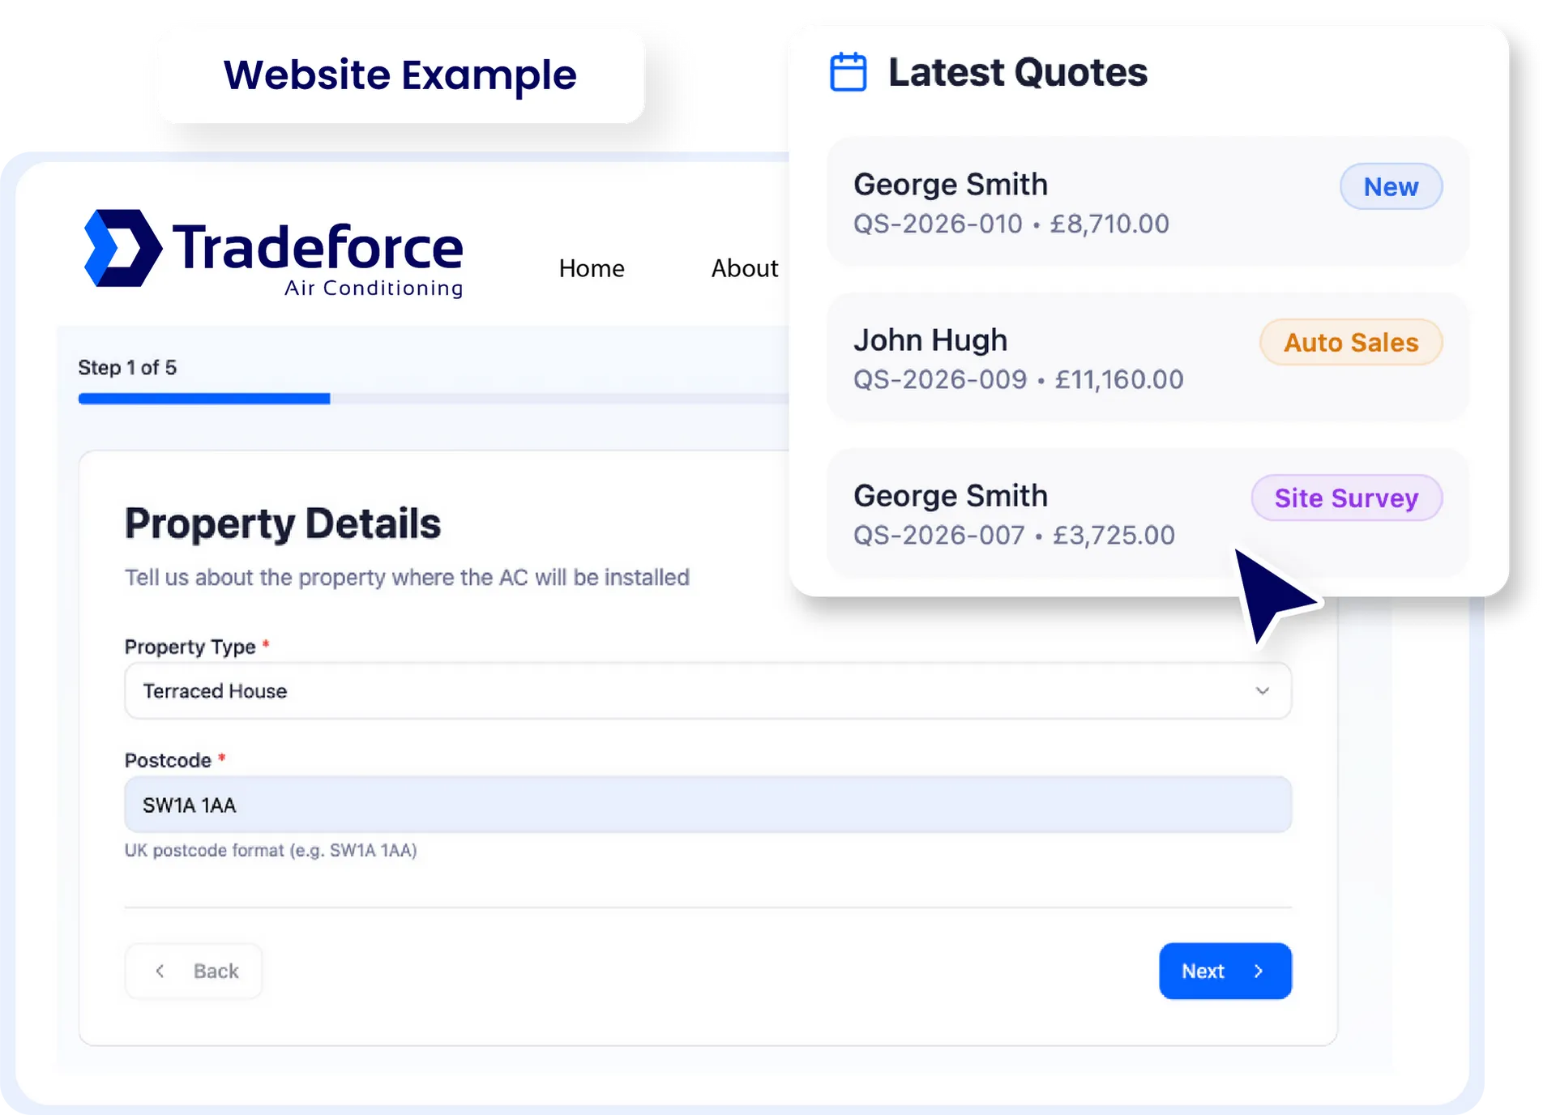Click the Site Survey badge on quote QS-2026-007
This screenshot has height=1115, width=1556.
(x=1347, y=498)
